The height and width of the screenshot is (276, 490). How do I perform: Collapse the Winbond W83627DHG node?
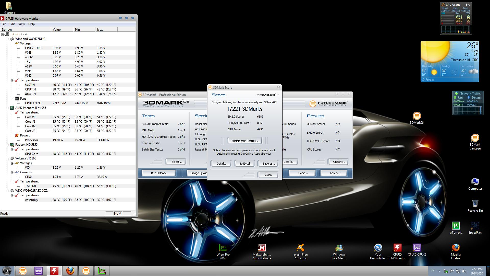coord(7,39)
